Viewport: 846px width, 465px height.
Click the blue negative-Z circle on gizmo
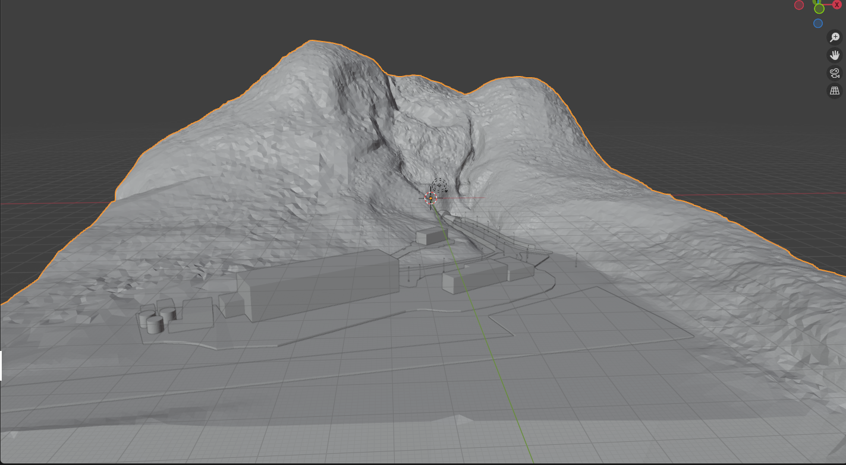tap(818, 23)
